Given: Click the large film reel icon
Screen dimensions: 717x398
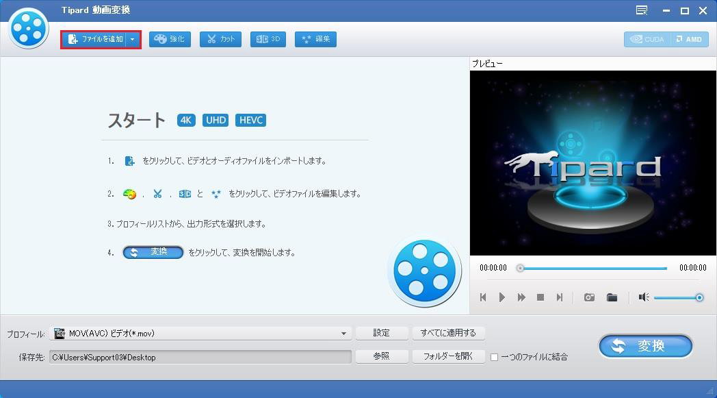Looking at the screenshot, I should click(424, 271).
